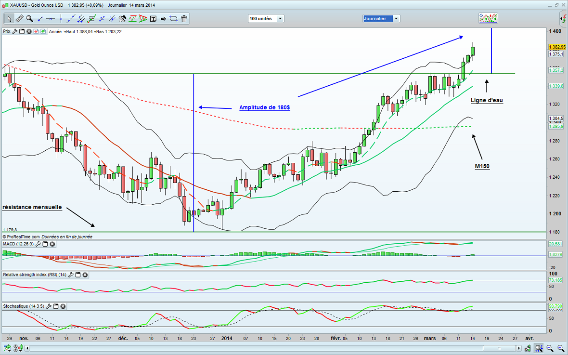Click the trash bin delete tool
The height and width of the screenshot is (355, 568).
(184, 19)
